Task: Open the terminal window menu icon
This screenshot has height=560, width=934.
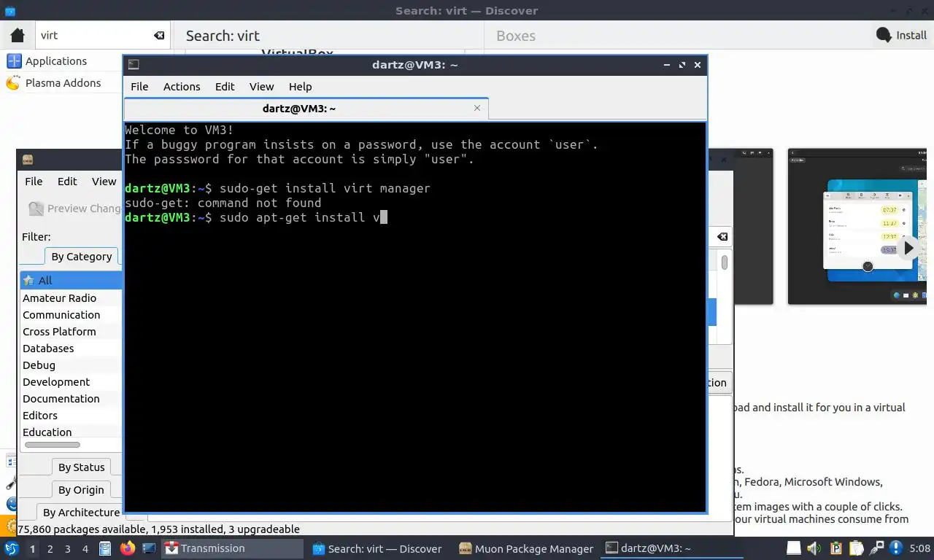Action: pyautogui.click(x=134, y=65)
